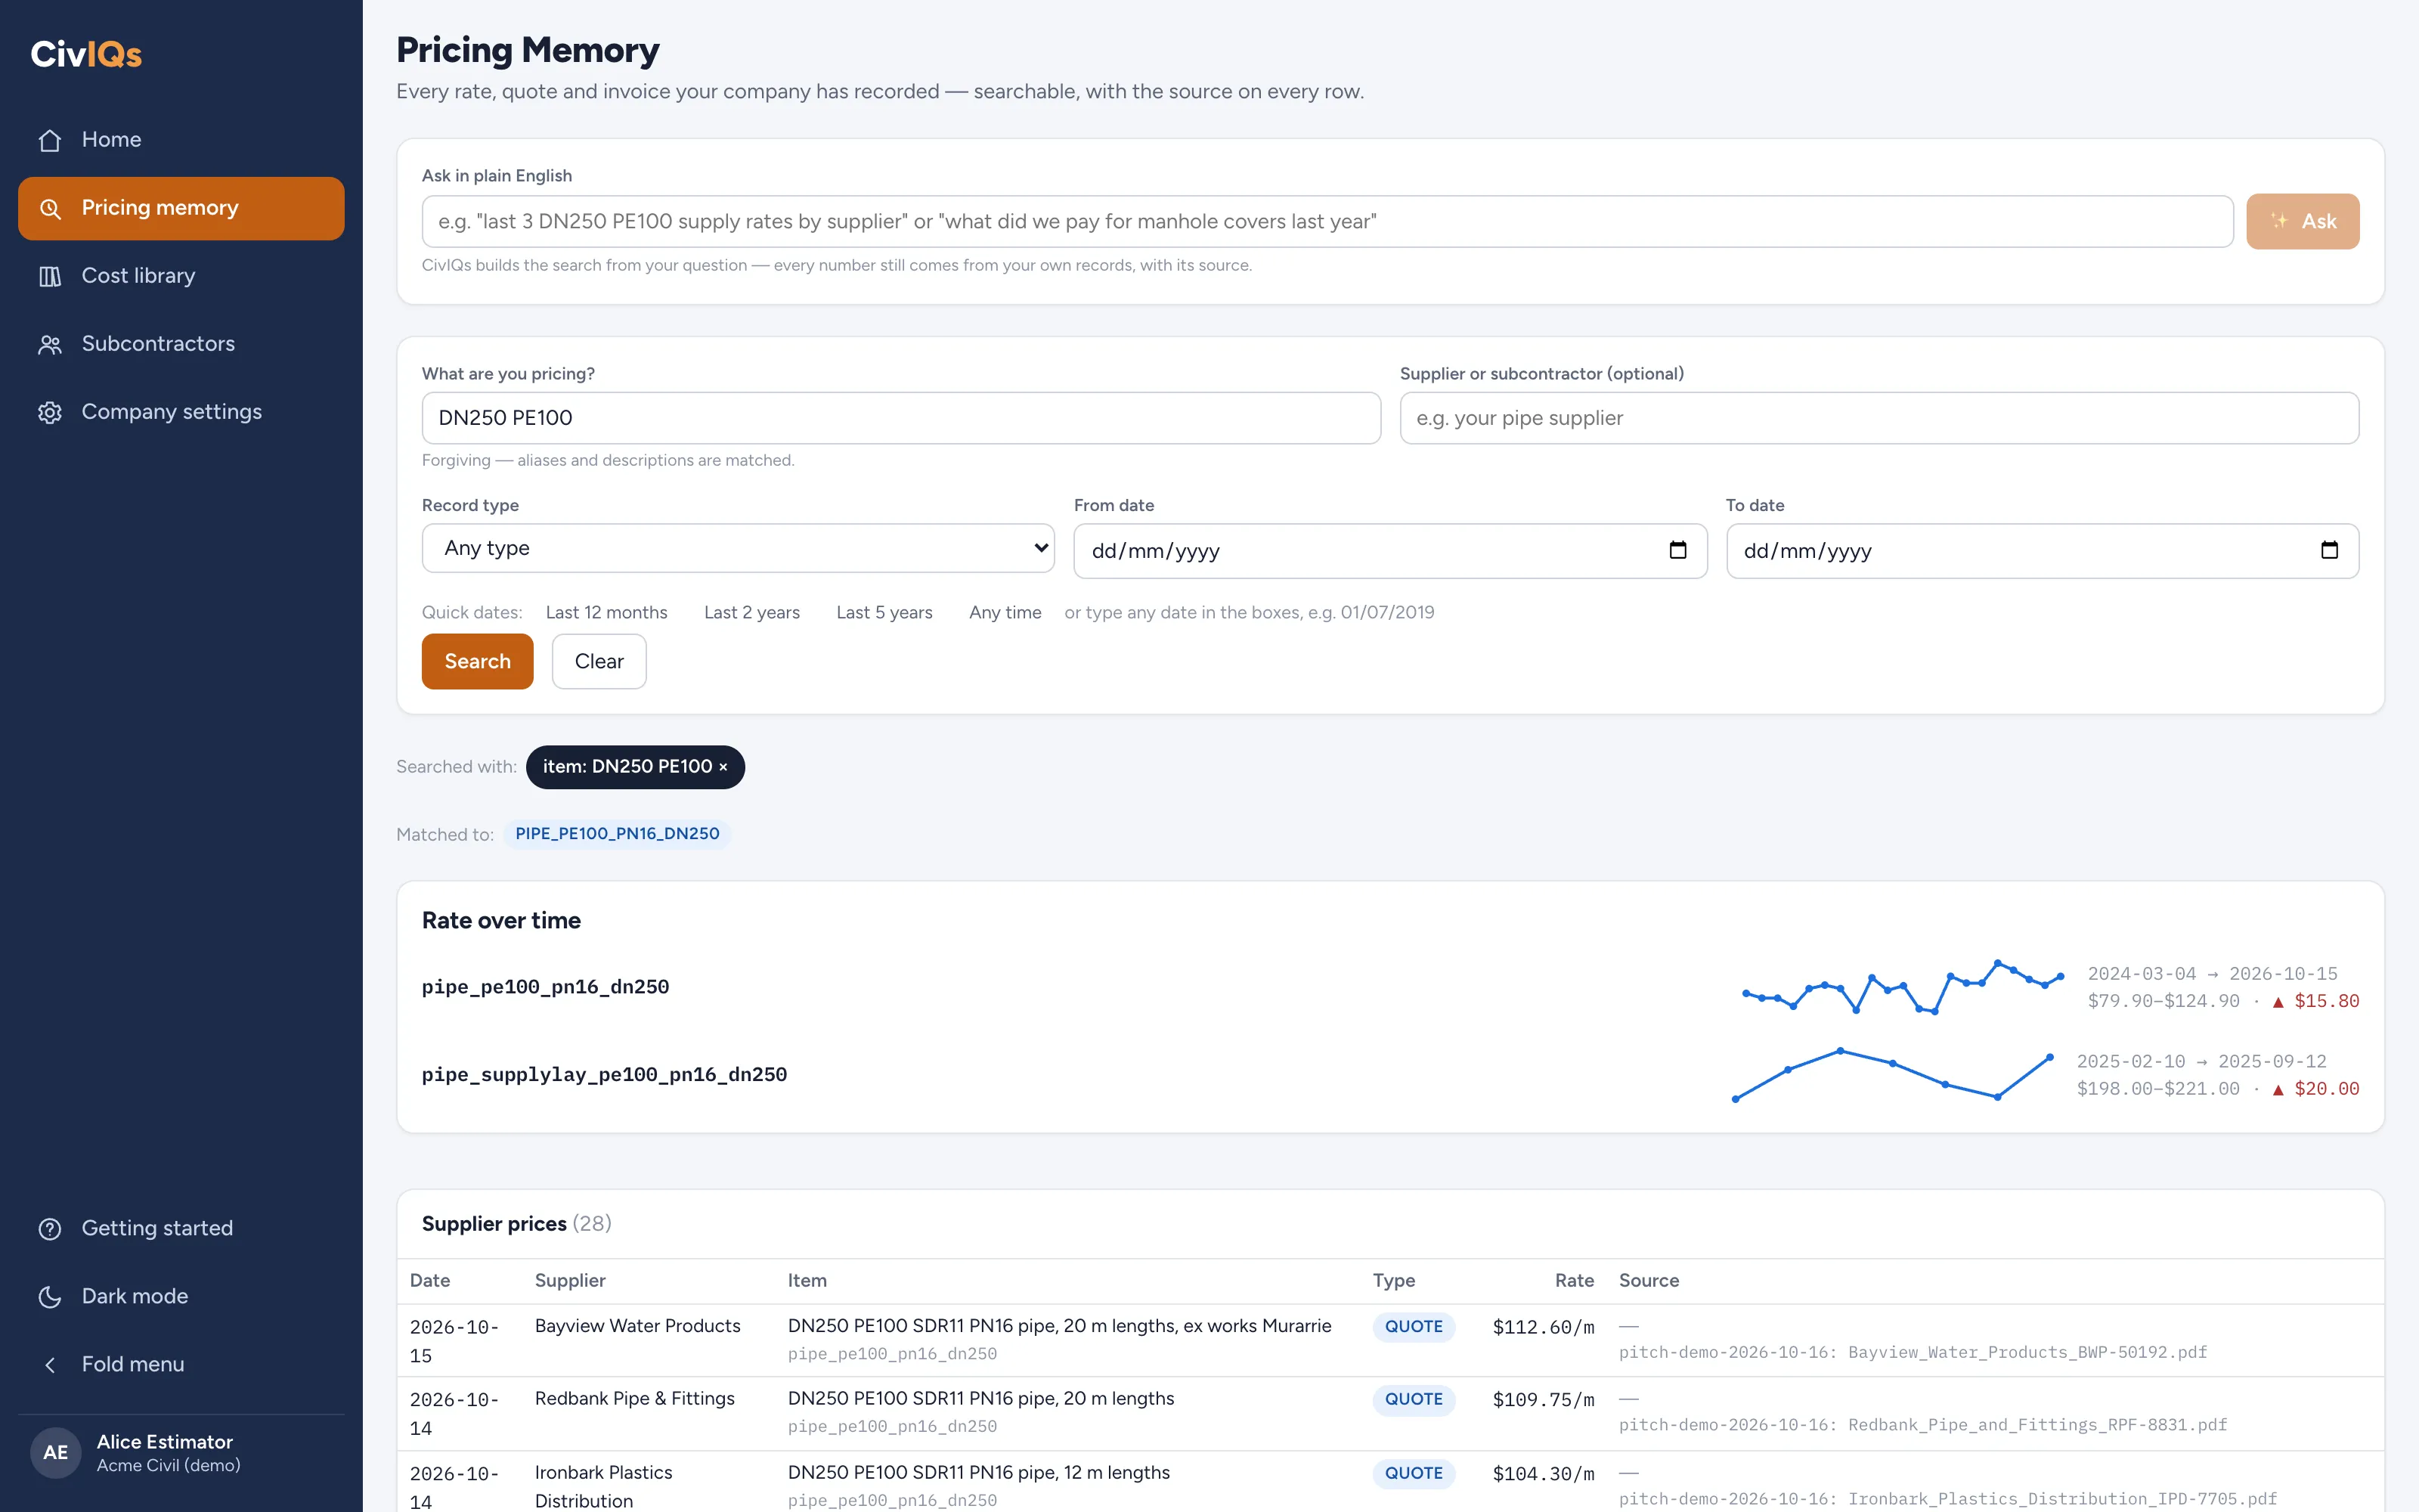
Task: Click the $112.60/m rate value
Action: pyautogui.click(x=1542, y=1327)
